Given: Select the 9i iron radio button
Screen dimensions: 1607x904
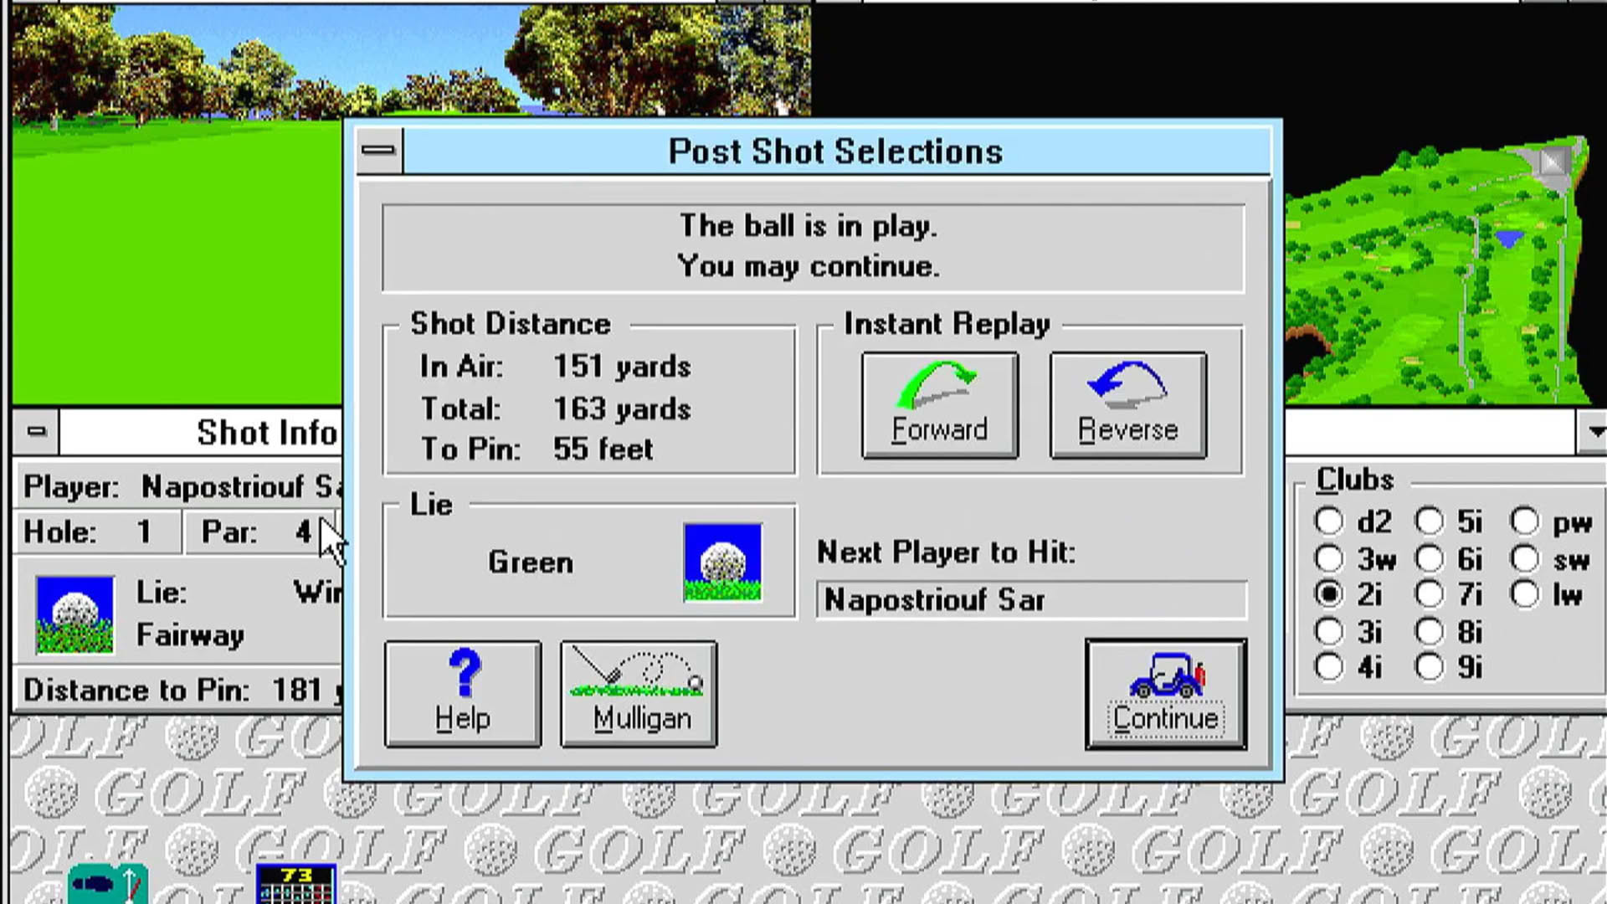Looking at the screenshot, I should 1429,667.
